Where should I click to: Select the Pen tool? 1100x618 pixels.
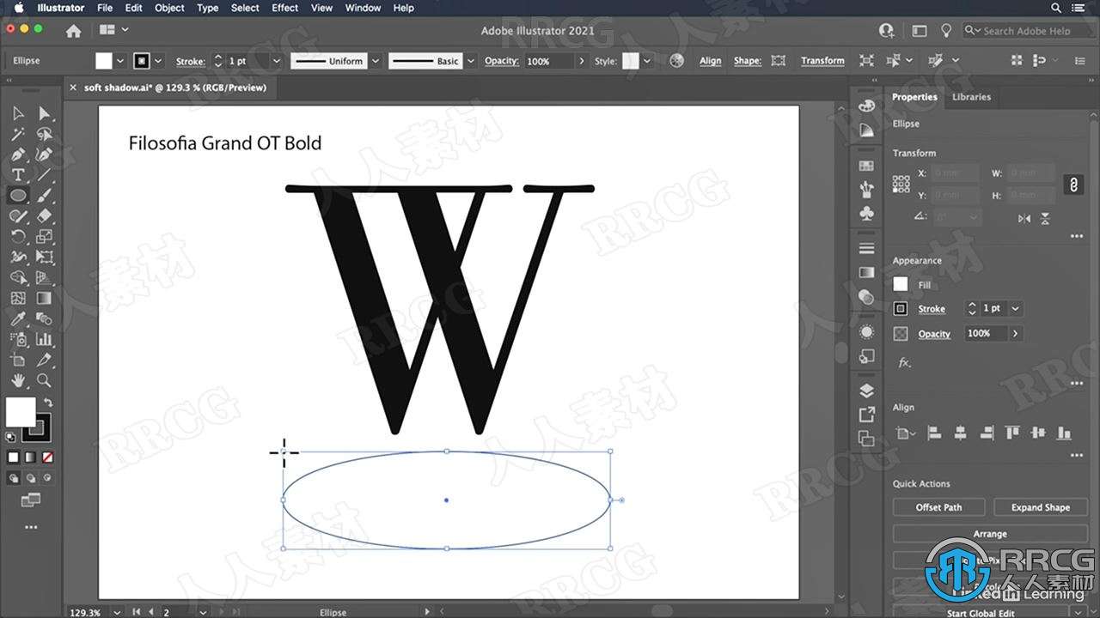click(x=18, y=154)
